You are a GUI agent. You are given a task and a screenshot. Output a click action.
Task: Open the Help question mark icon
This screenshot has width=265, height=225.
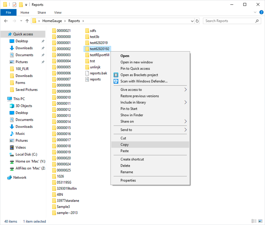tap(261, 12)
